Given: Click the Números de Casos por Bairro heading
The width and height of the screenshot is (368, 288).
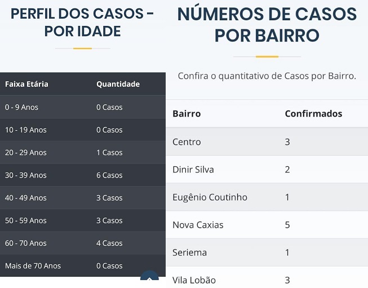Looking at the screenshot, I should pyautogui.click(x=267, y=25).
